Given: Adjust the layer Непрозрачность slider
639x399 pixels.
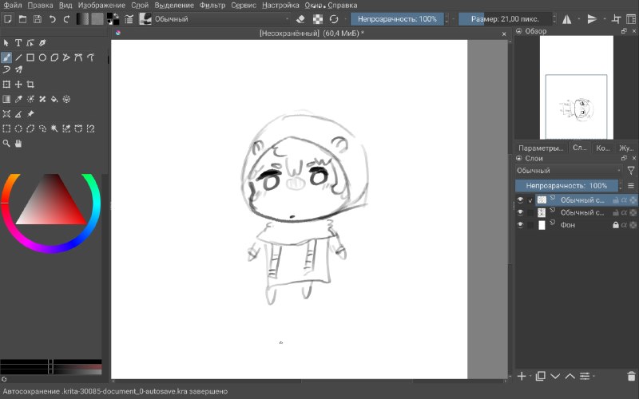Looking at the screenshot, I should pos(566,186).
